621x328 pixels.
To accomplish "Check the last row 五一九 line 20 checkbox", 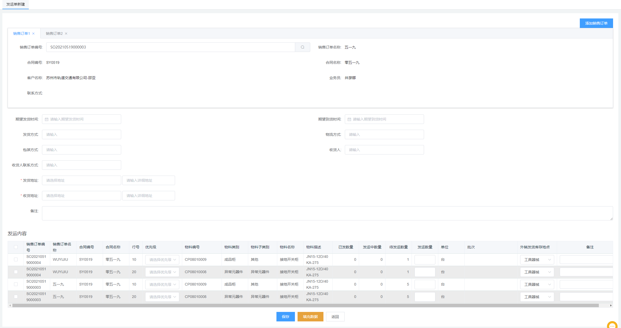I will [x=16, y=297].
